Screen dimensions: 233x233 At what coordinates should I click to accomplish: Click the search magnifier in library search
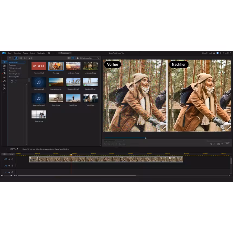coord(98,58)
